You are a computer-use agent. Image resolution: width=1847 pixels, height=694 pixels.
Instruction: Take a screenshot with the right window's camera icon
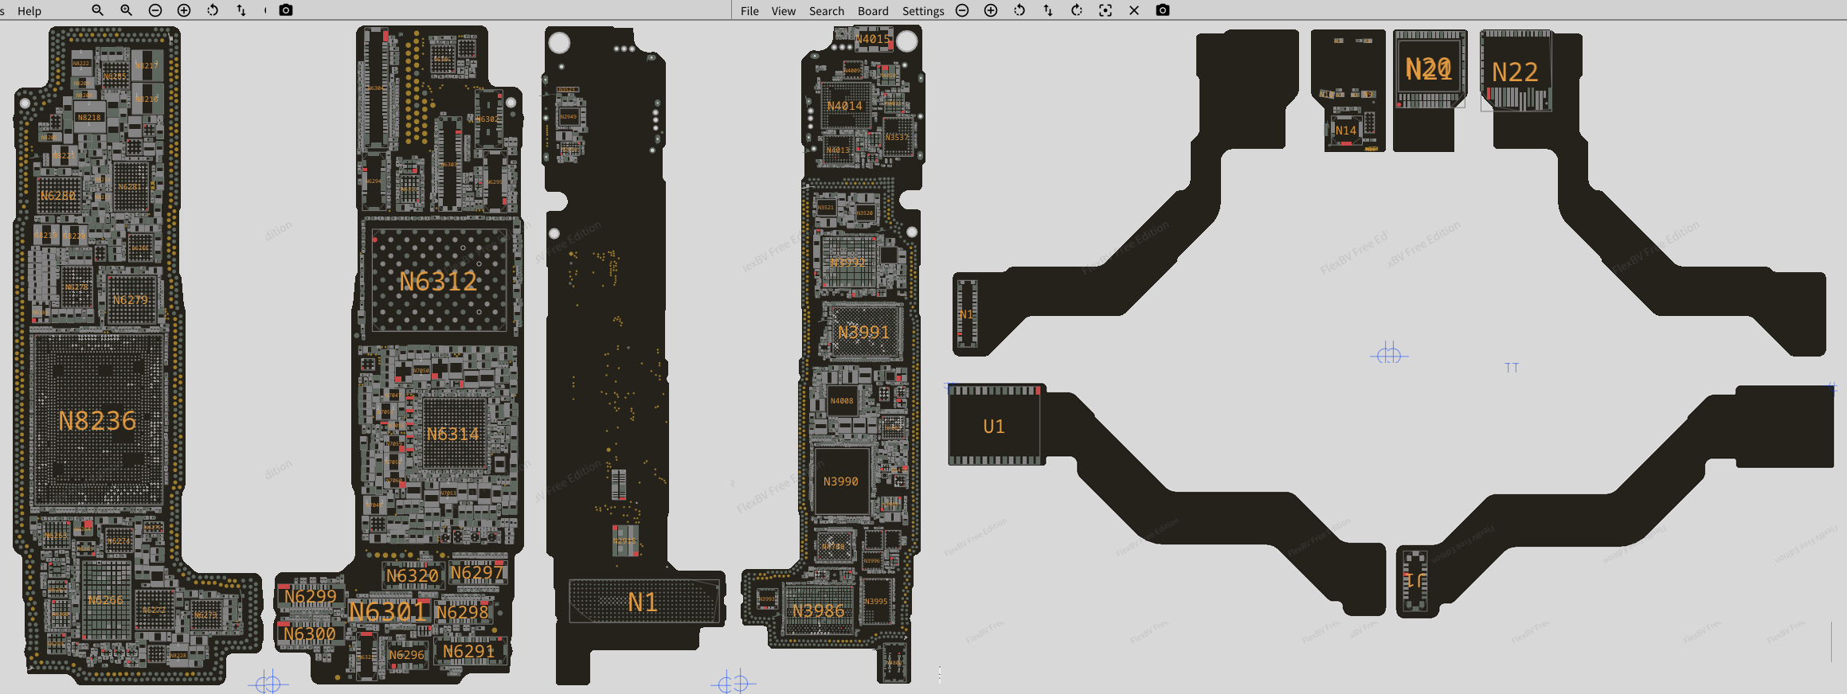[1163, 10]
